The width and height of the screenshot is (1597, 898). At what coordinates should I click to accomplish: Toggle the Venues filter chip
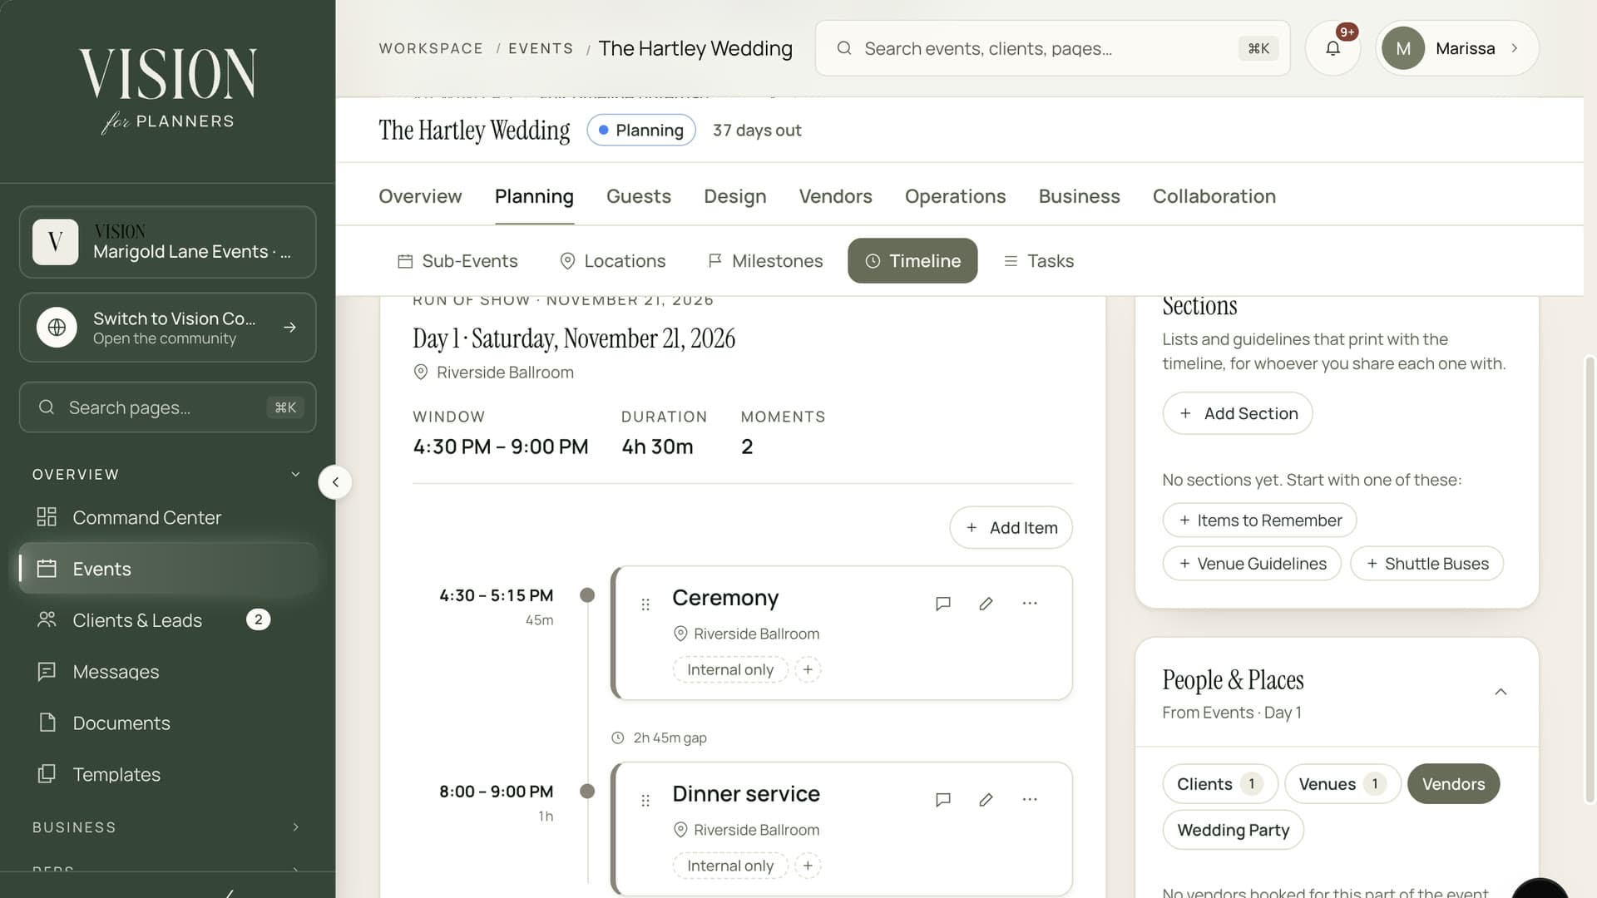point(1342,784)
